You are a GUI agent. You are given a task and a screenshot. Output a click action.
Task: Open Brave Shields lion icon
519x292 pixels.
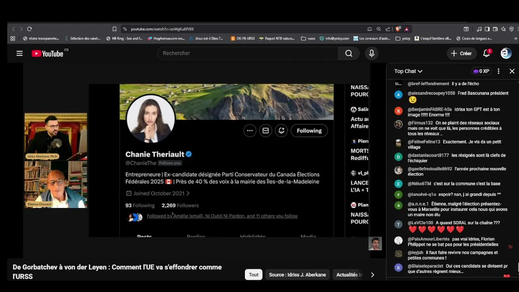(398, 29)
